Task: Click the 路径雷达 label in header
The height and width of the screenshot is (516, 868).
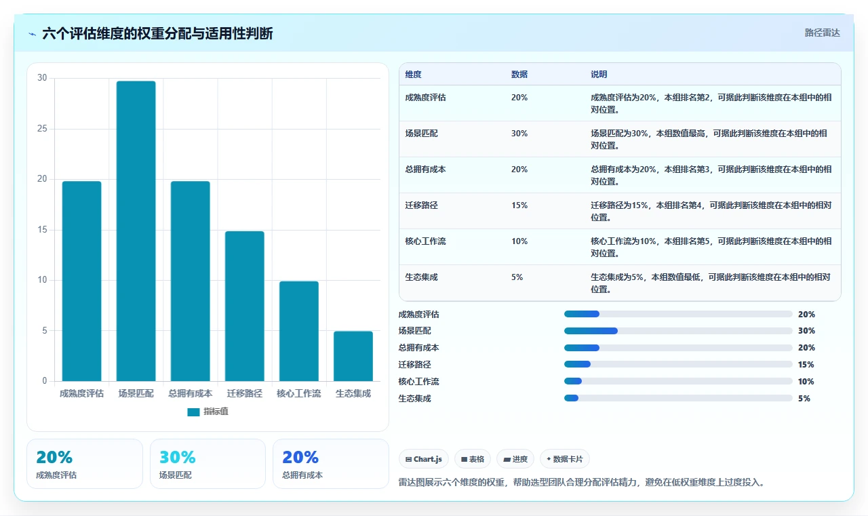Action: pos(823,33)
